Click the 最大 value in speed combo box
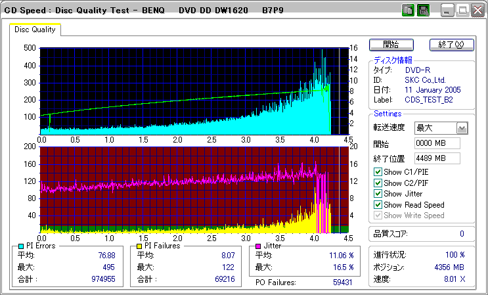Image resolution: width=488 pixels, height=295 pixels. [x=425, y=128]
